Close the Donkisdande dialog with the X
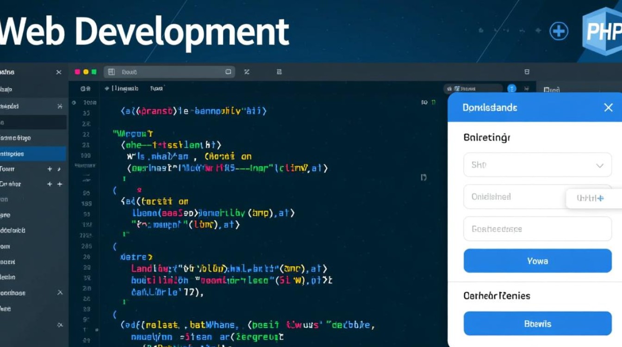The width and height of the screenshot is (622, 347). [x=608, y=108]
